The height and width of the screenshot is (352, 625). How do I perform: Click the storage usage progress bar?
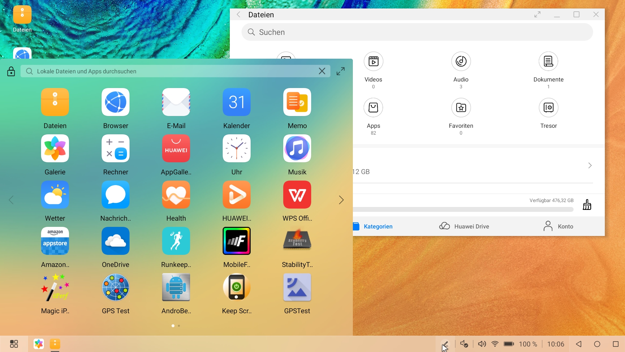coord(462,209)
